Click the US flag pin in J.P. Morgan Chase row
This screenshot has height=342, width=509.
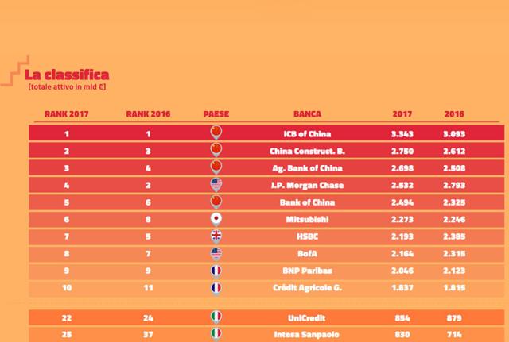(x=216, y=184)
